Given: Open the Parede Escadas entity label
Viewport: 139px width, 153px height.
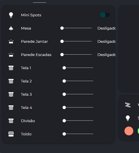Looking at the screenshot, I should pyautogui.click(x=36, y=55).
